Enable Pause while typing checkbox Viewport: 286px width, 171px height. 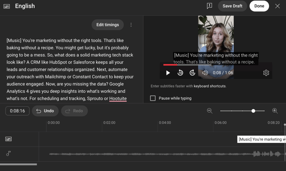(x=153, y=98)
